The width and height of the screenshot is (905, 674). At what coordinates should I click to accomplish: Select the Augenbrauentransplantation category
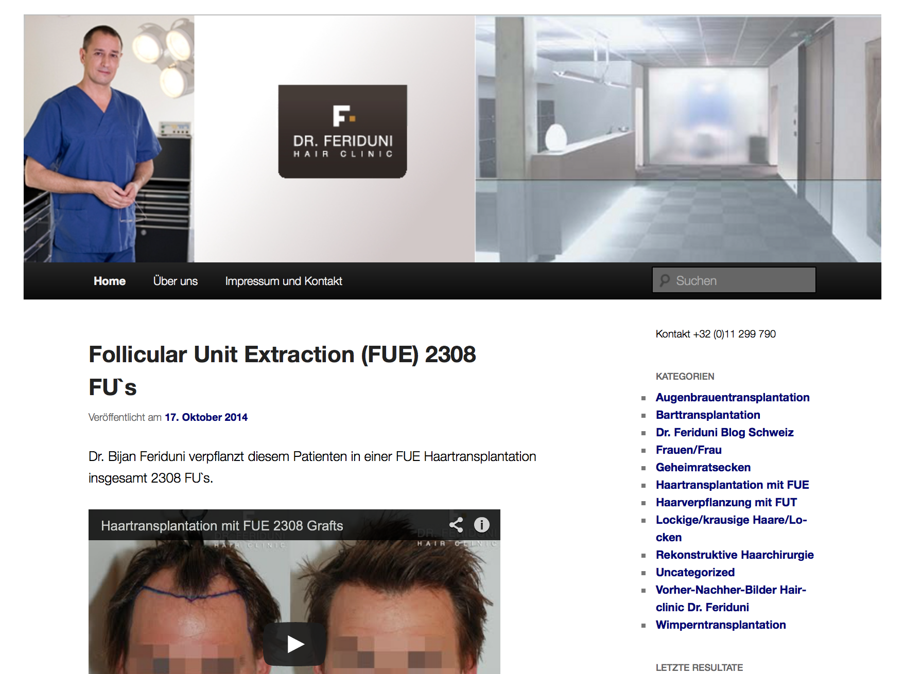(x=732, y=398)
